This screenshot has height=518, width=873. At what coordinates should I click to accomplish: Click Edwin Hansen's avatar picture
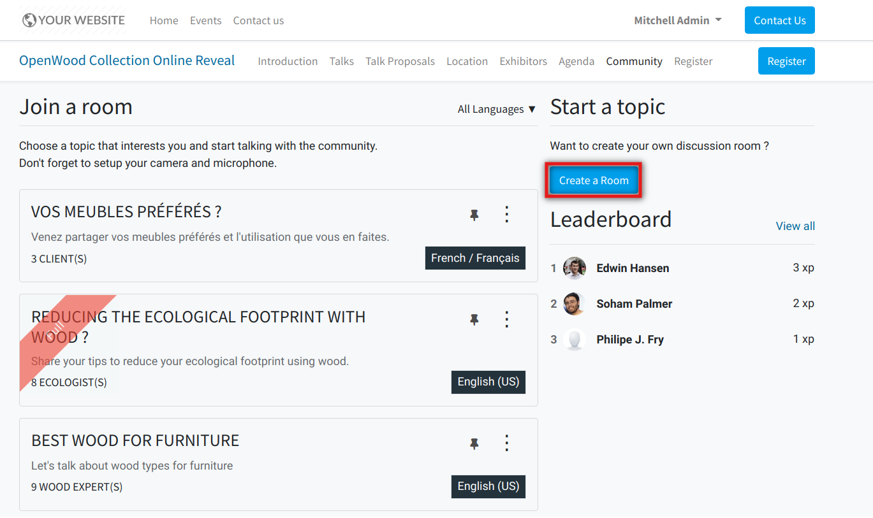click(x=575, y=268)
